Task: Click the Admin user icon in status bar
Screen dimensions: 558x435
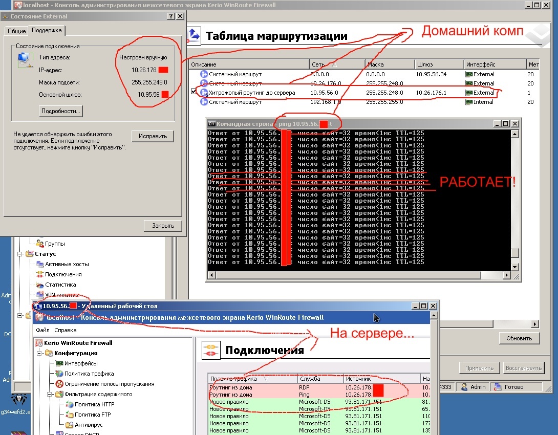Action: (464, 386)
